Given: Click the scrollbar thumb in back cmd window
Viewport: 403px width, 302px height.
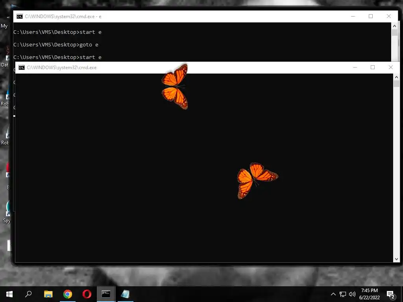Looking at the screenshot, I should click(394, 33).
